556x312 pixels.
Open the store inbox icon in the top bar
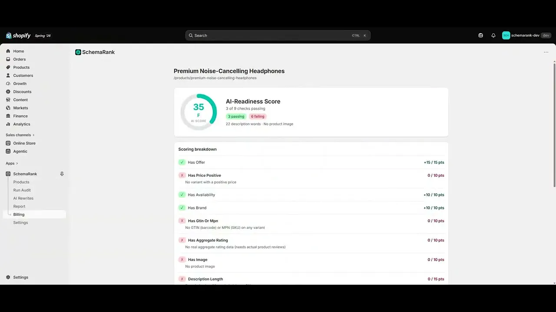(480, 36)
